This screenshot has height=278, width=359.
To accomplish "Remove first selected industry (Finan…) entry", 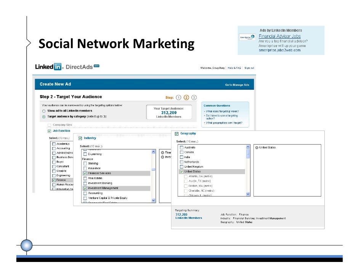I will click(163, 152).
